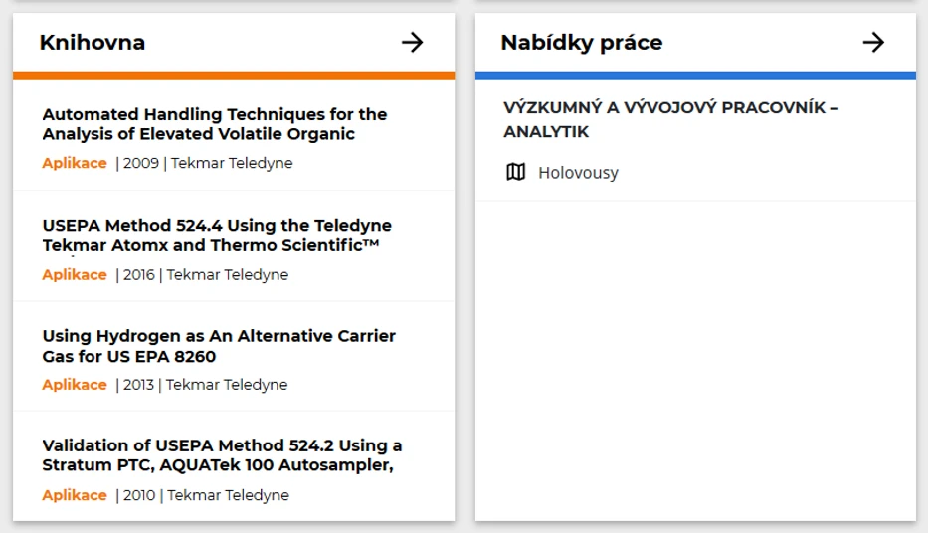
Task: Select Aplikace tag under Automated Handling Techniques
Action: (75, 163)
